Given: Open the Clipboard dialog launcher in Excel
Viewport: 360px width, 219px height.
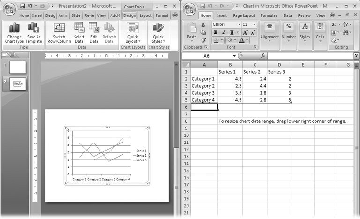Looking at the screenshot, I should click(206, 47).
